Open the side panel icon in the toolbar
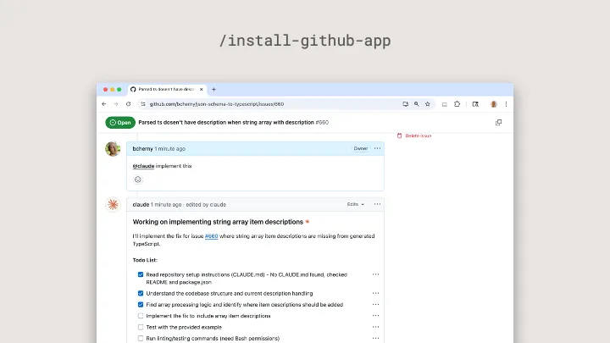Viewport: 610px width, 343px height. point(475,104)
